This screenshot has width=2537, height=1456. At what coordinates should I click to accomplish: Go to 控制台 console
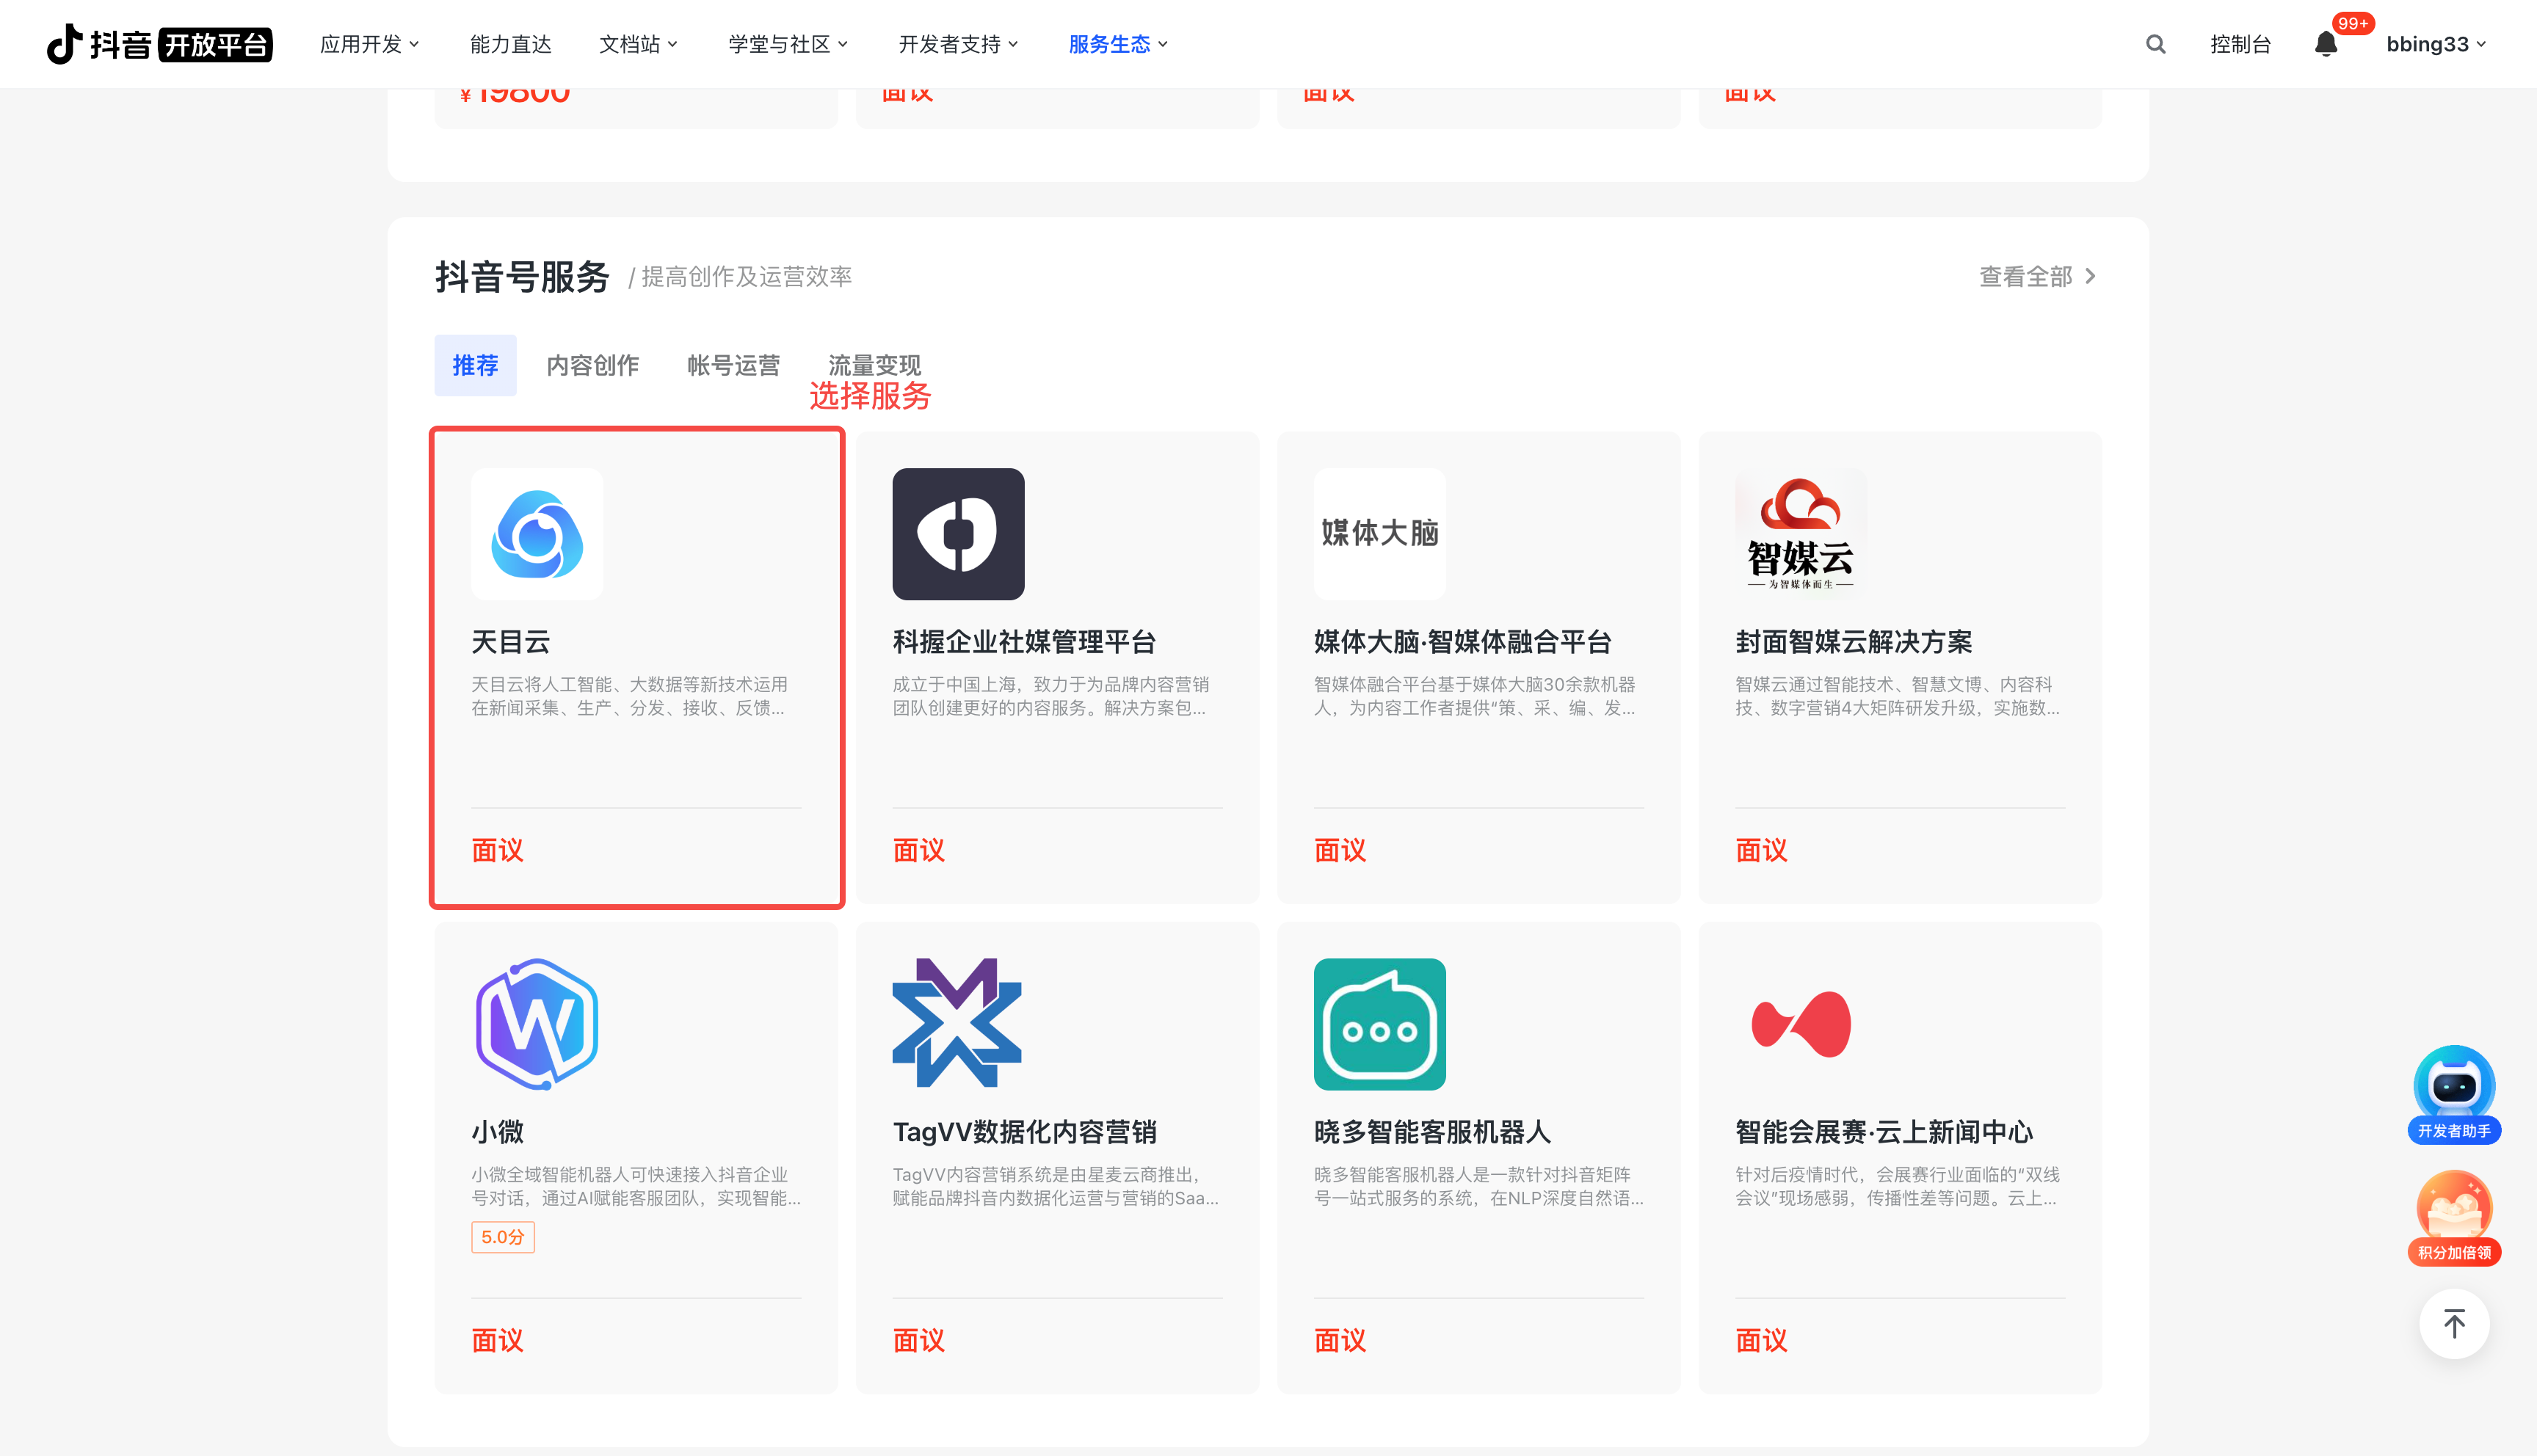tap(2240, 44)
